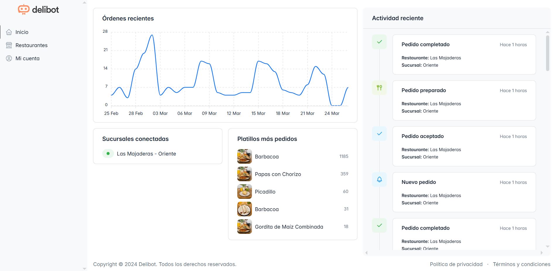Click the activity panel scroll right arrow
The width and height of the screenshot is (556, 271).
click(542, 253)
